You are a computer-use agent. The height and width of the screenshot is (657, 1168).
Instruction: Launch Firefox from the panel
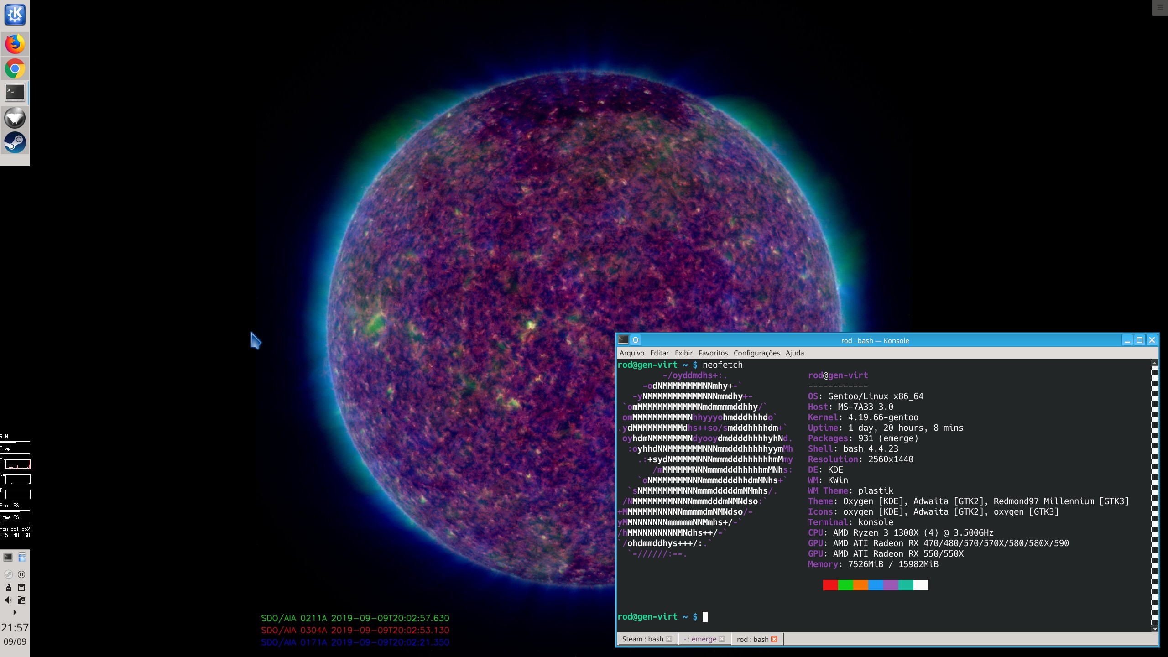click(15, 44)
